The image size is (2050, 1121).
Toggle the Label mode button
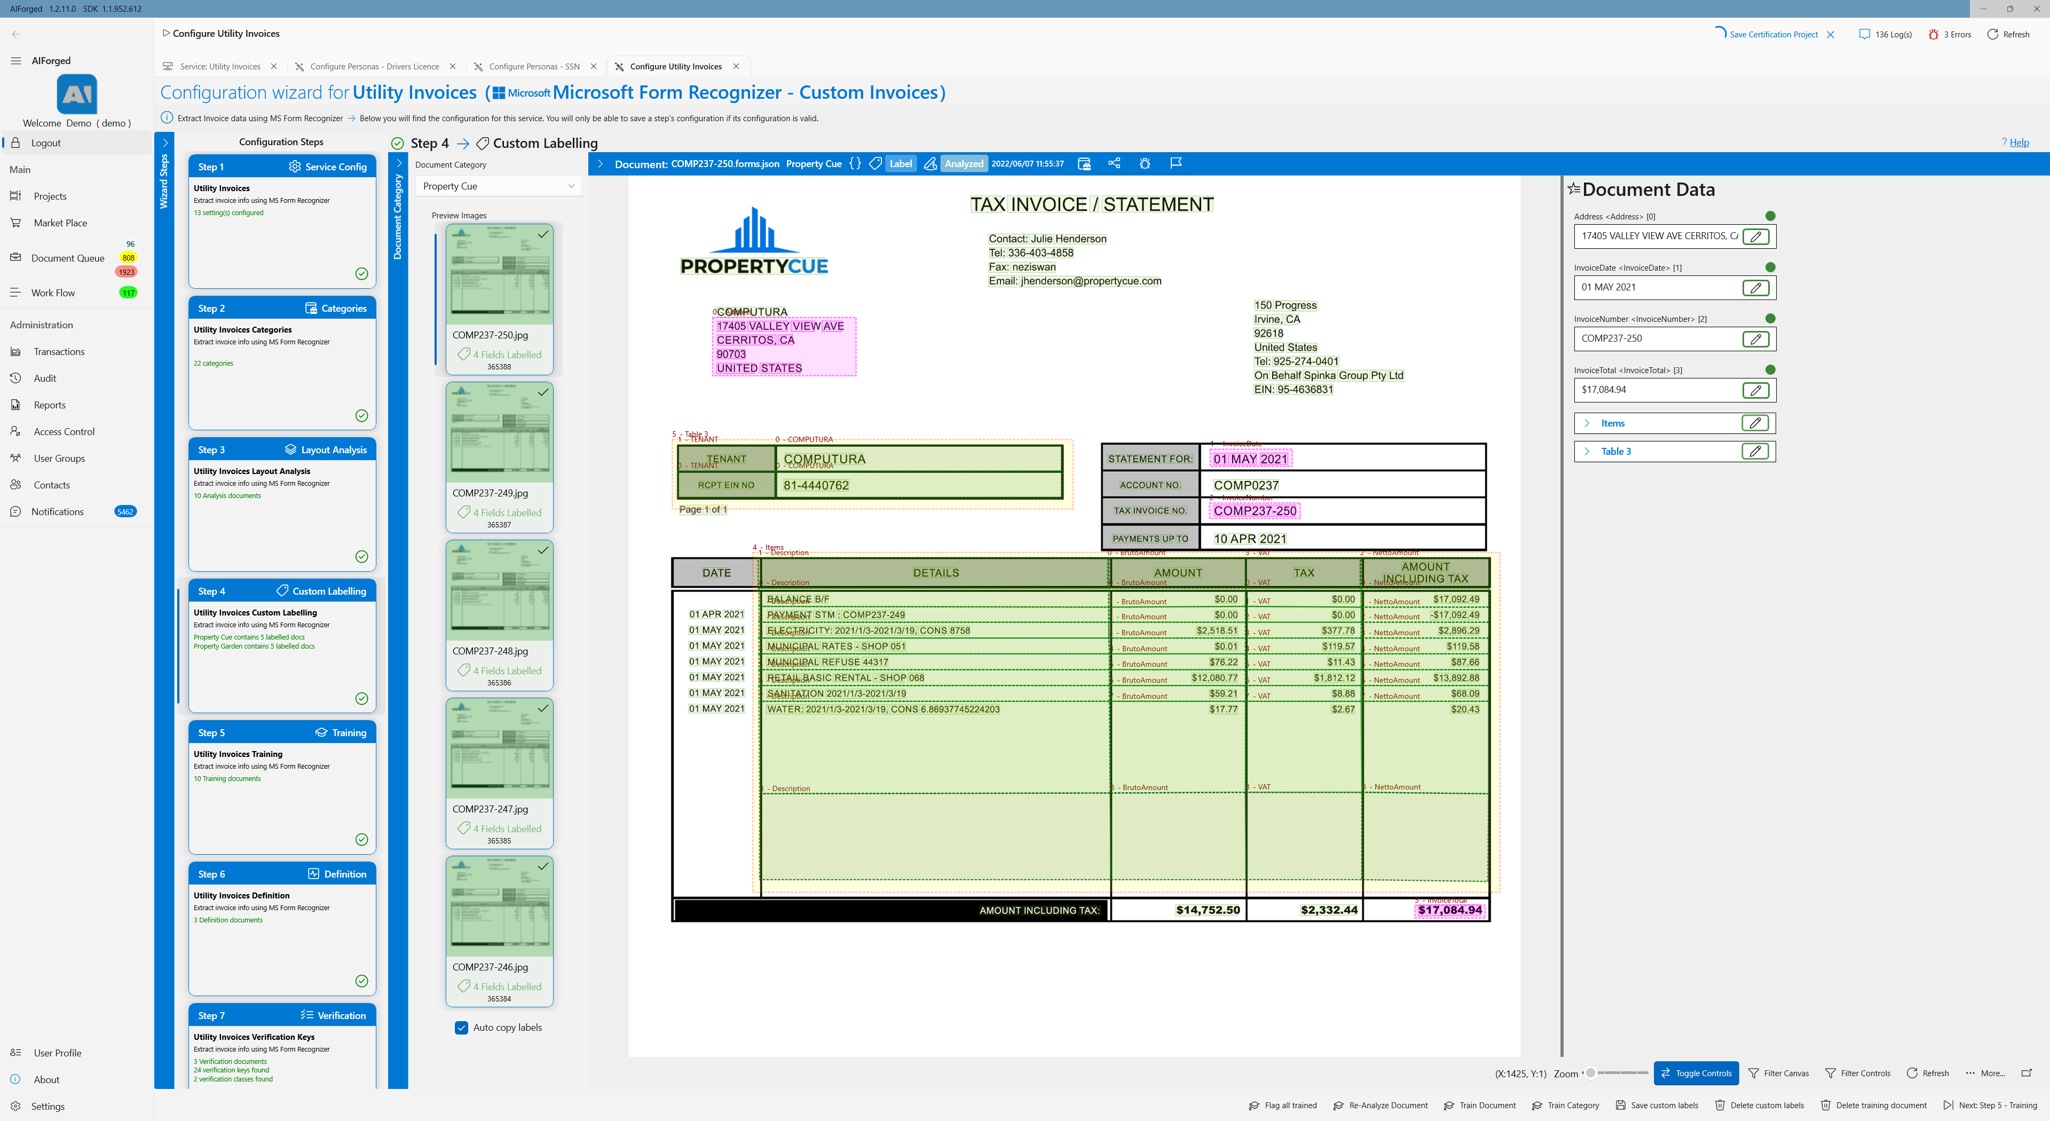900,163
